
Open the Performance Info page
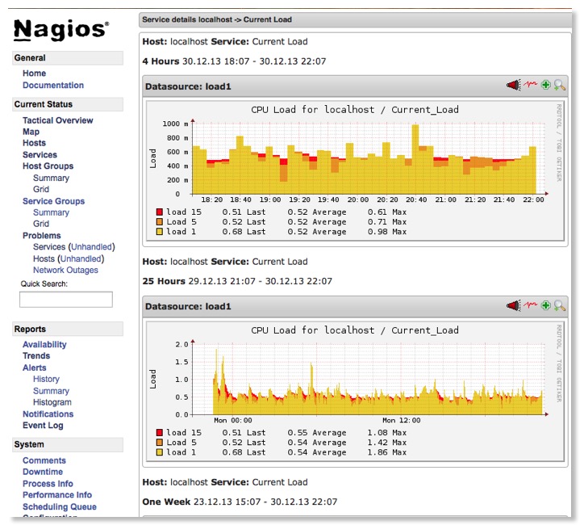pyautogui.click(x=57, y=495)
